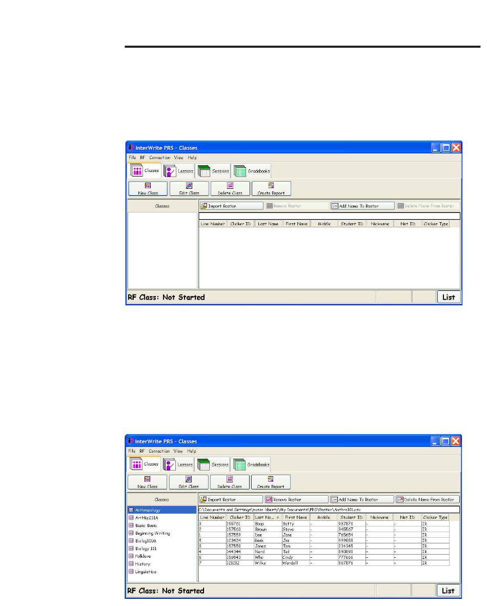
Task: Select the History class
Action: pyautogui.click(x=162, y=564)
